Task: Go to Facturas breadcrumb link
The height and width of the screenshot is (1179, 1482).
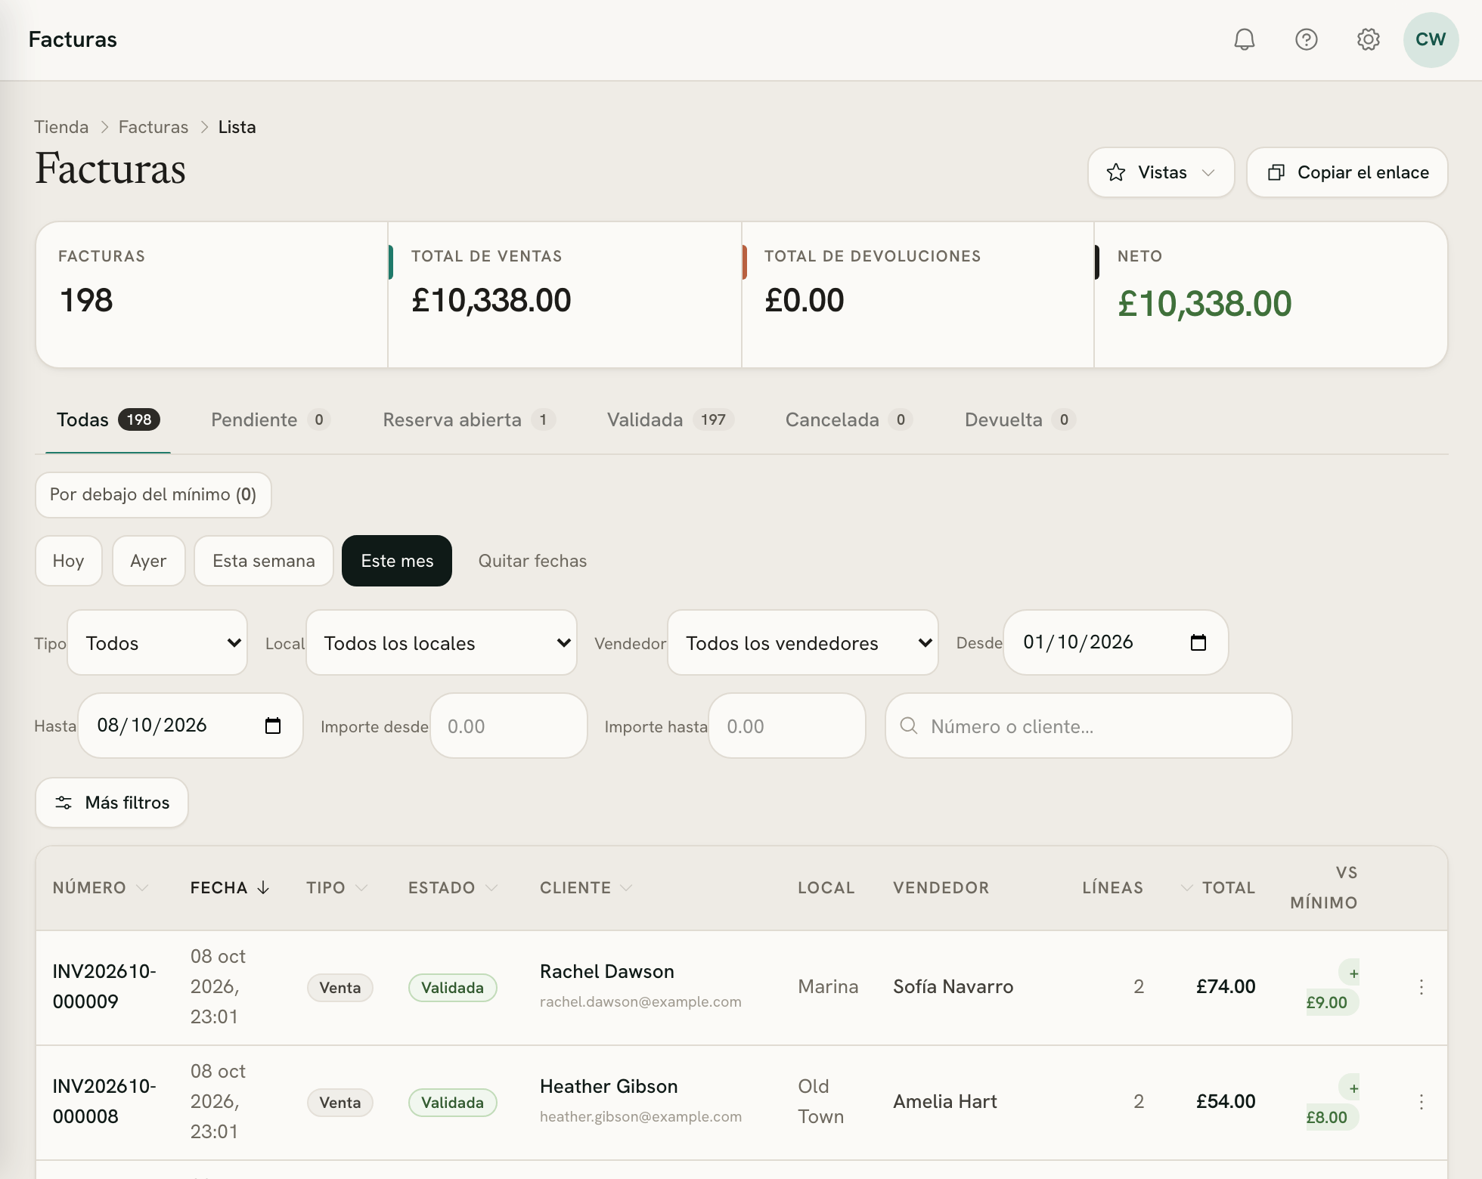Action: [x=153, y=127]
